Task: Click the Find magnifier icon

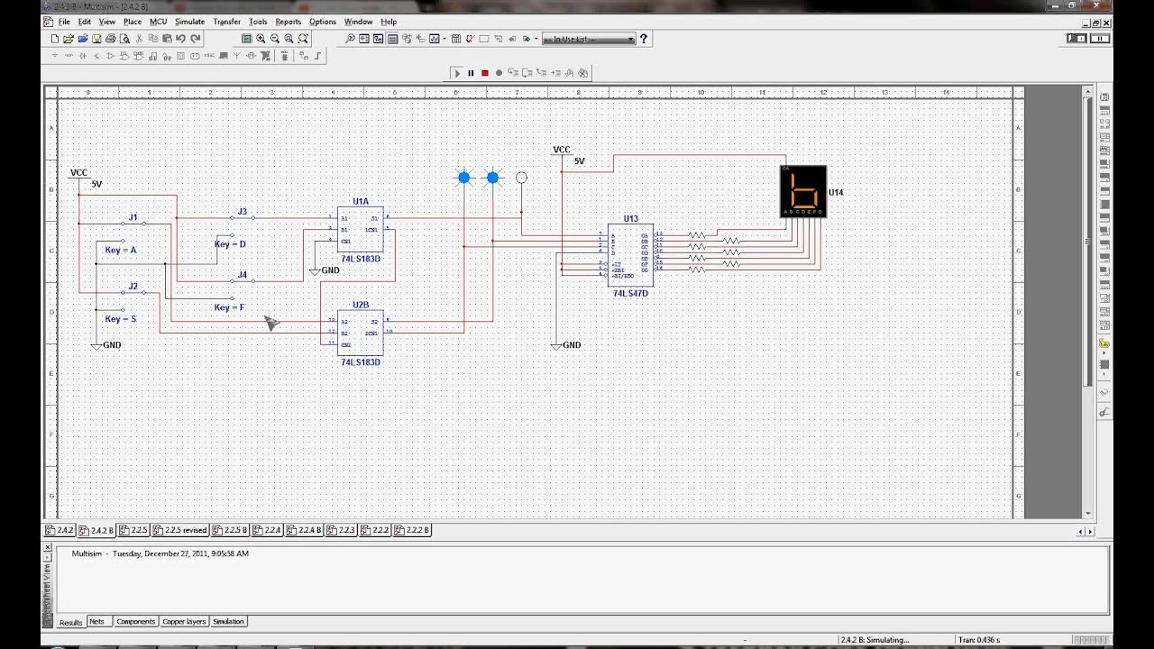Action: (350, 39)
